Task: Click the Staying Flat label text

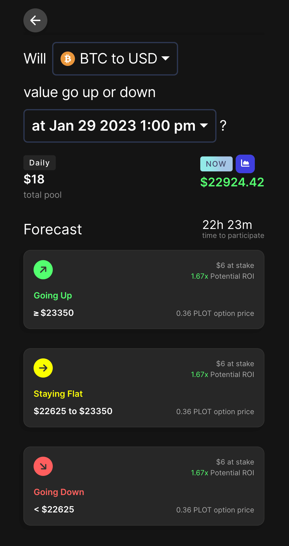Action: click(x=58, y=394)
